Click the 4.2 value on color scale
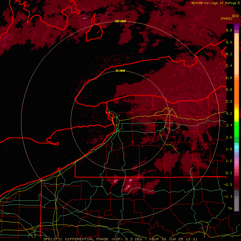Image resolution: width=241 pixels, height=241 pixels. click(229, 114)
